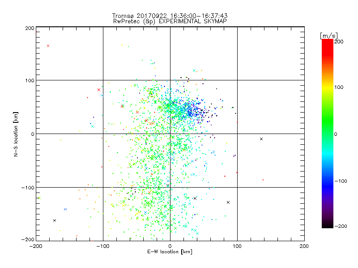Click the black region at colorbar bottom

tap(328, 225)
